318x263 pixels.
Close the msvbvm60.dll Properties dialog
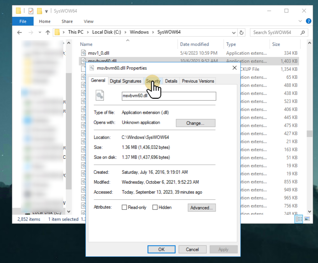pos(235,68)
